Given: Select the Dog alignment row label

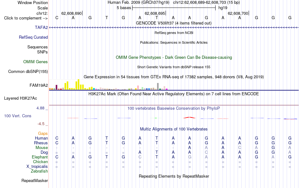Looking at the screenshot, I should 44,152.
